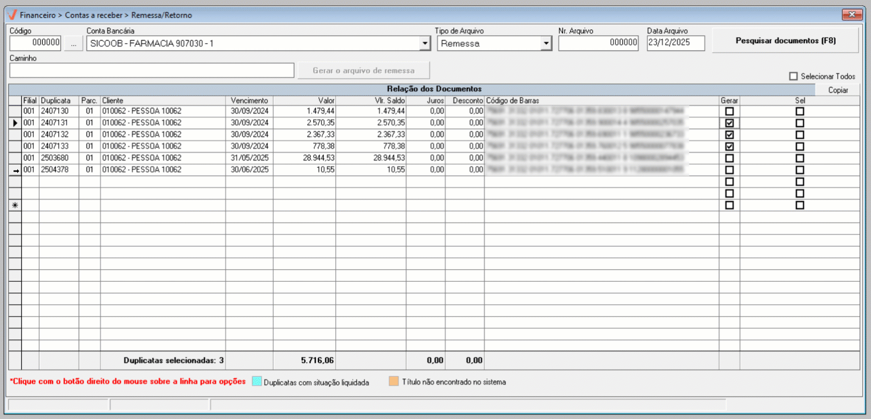The width and height of the screenshot is (871, 419).
Task: Uncheck Gerar for duplicata 2407132
Action: (x=729, y=135)
